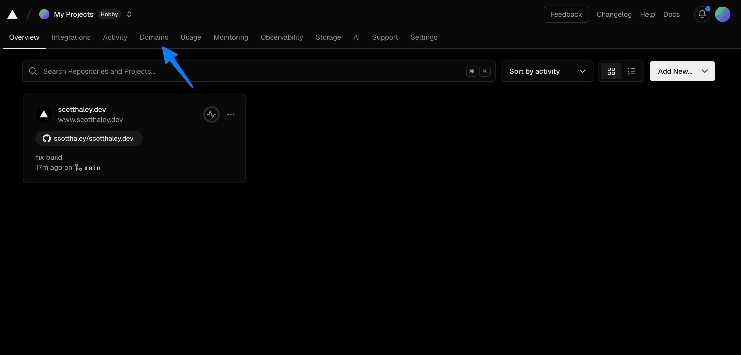Click the activity/analytics icon on scotthaley.dev
Viewport: 741px width, 355px height.
click(211, 114)
